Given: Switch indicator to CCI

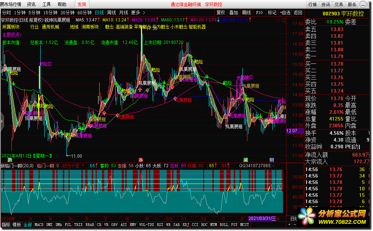Looking at the screenshot, I should tap(195, 225).
